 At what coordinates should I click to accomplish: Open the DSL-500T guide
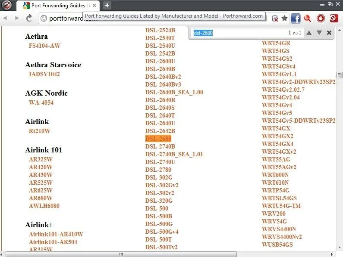tap(158, 239)
